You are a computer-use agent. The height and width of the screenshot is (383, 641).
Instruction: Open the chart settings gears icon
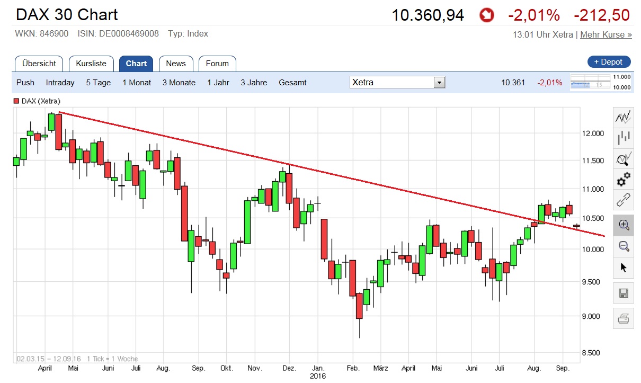pyautogui.click(x=623, y=180)
